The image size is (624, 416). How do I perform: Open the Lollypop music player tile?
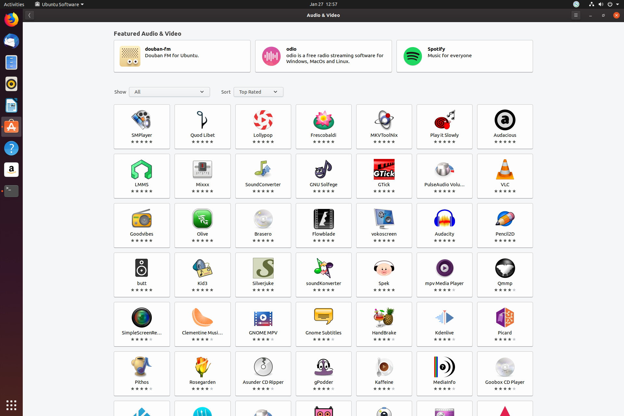(x=263, y=126)
